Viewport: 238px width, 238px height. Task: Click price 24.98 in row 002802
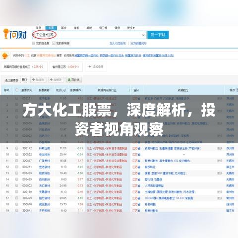pyautogui.click(x=63, y=185)
